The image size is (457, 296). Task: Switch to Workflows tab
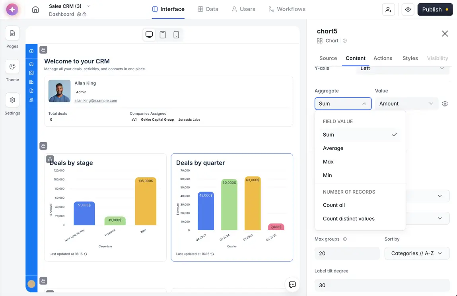(x=287, y=9)
